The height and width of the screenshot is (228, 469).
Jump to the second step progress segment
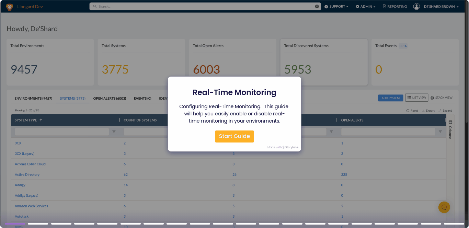click(38, 224)
